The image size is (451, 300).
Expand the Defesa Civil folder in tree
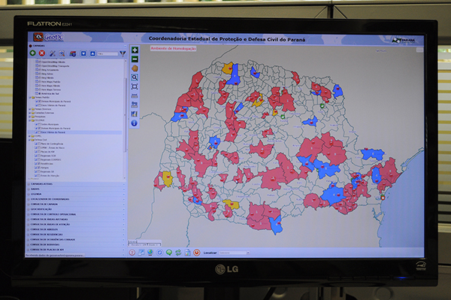(29, 140)
